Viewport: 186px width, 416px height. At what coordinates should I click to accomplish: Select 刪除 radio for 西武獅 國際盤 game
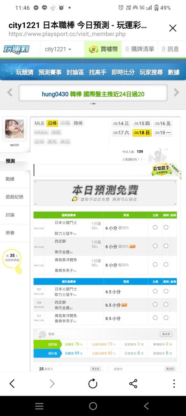pos(166,246)
